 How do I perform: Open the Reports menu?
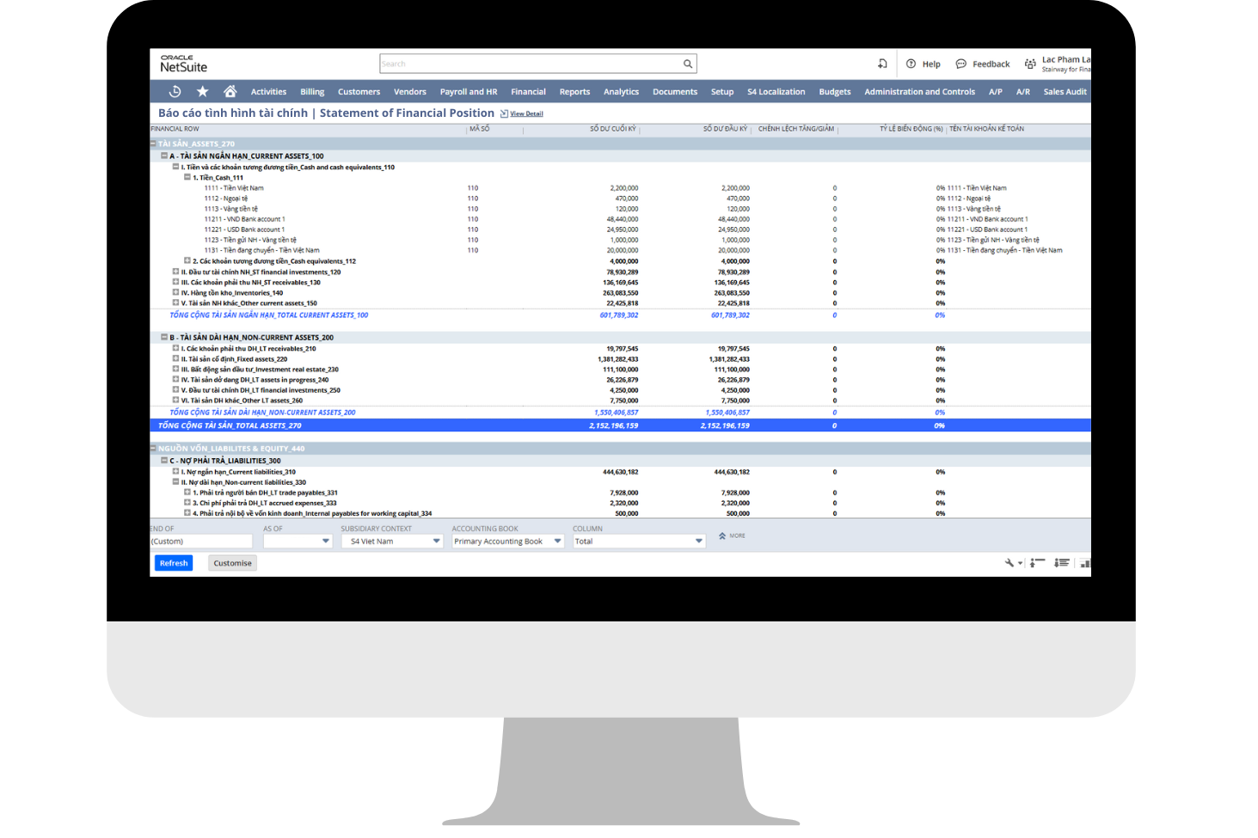click(574, 92)
